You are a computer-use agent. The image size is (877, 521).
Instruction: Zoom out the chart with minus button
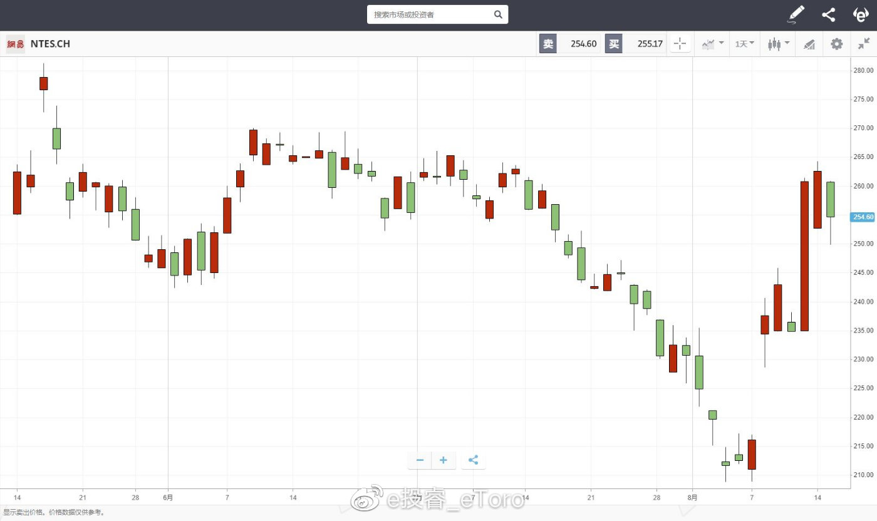420,460
